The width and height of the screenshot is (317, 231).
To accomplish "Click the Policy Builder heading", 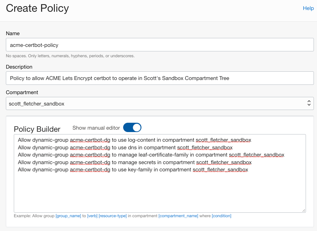I will point(37,129).
